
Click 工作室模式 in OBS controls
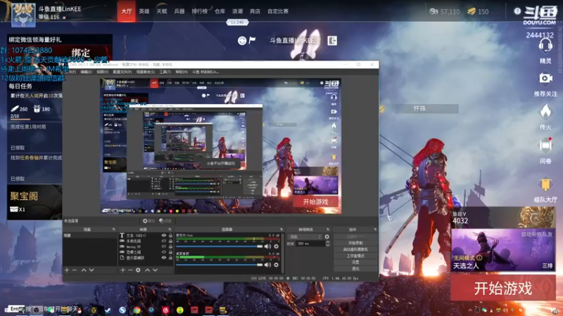coord(355,256)
